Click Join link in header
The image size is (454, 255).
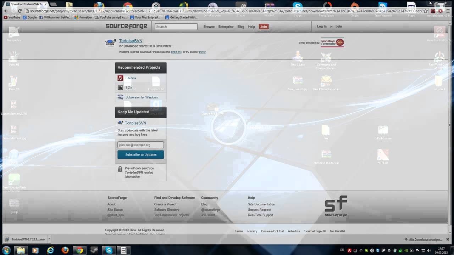point(339,26)
